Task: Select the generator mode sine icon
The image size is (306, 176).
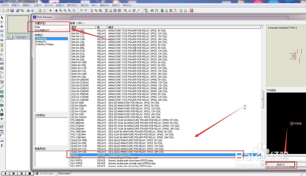Action: [x=2, y=68]
